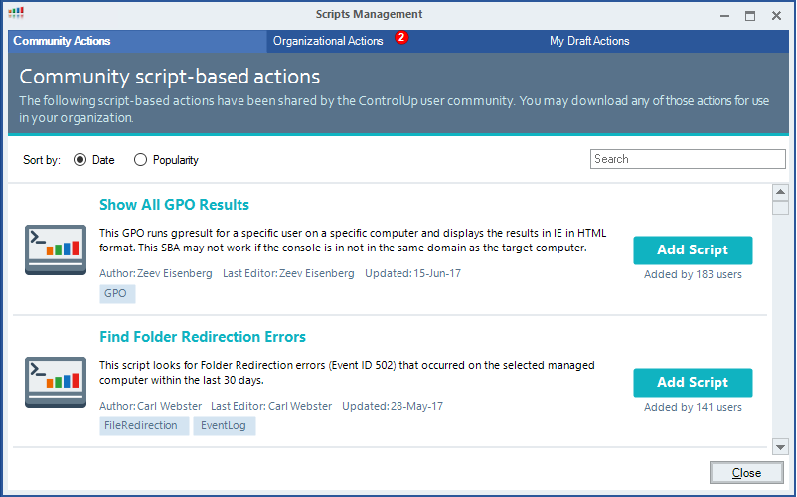This screenshot has width=797, height=497.
Task: Click the 'Added by 183 users' text
Action: pyautogui.click(x=693, y=274)
